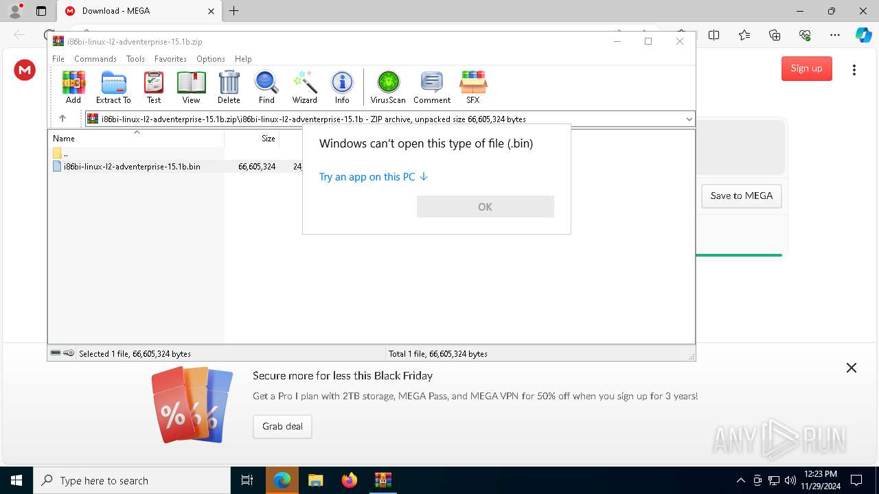Open Edge tab actions menu icon

[x=41, y=11]
